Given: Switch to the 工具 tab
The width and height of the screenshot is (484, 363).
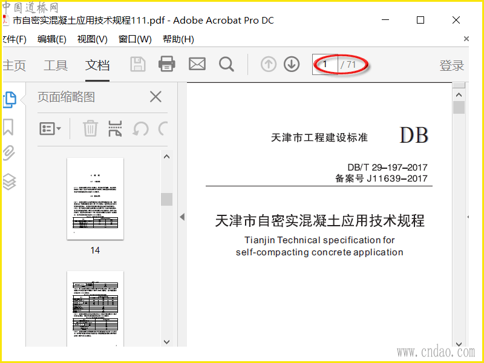Looking at the screenshot, I should coord(56,65).
